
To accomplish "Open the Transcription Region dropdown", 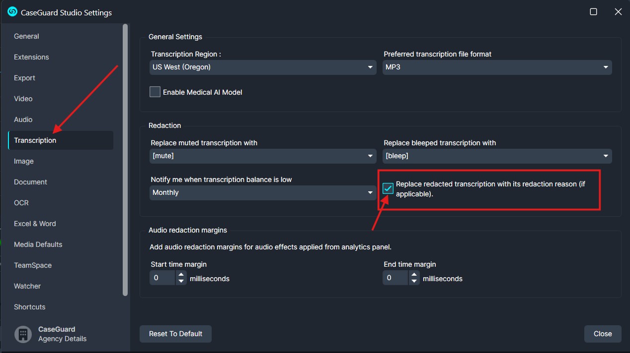I will coord(263,67).
